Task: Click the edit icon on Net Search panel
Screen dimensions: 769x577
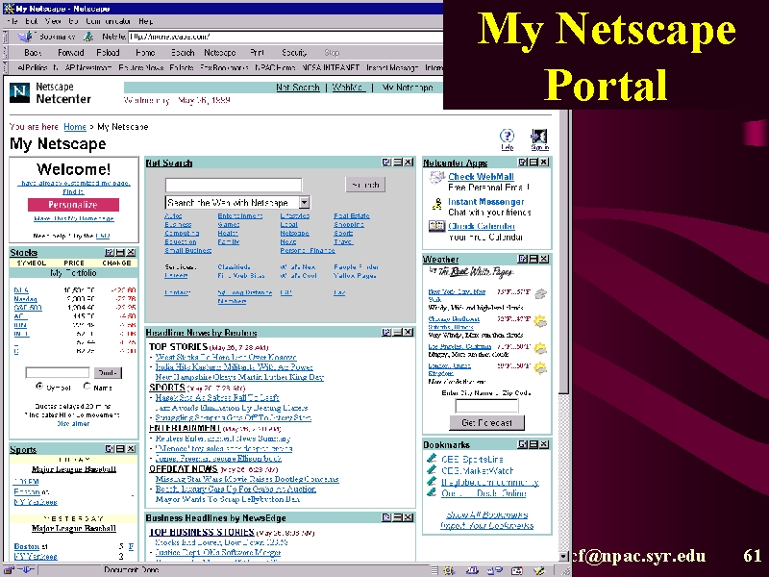Action: point(386,162)
